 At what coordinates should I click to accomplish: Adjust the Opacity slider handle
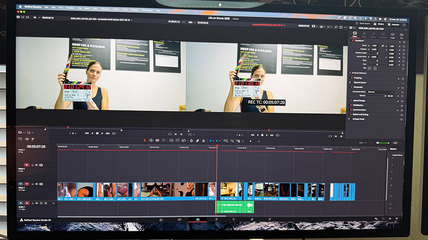click(385, 96)
